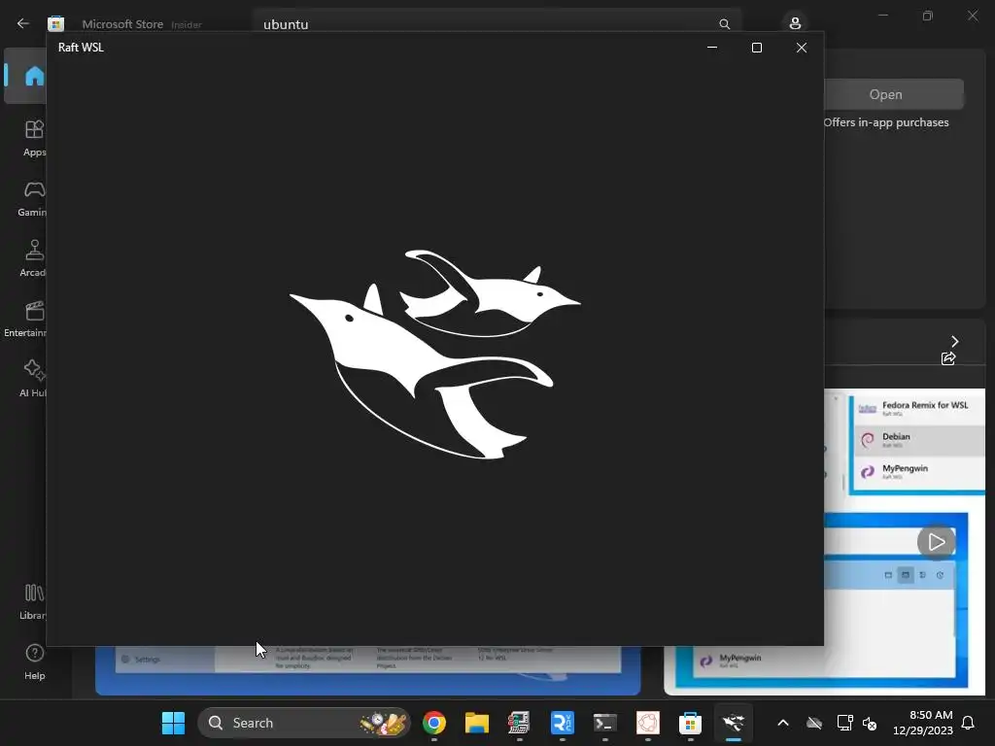Open the terminal taskbar icon
Screen dimensions: 995x746
pyautogui.click(x=604, y=723)
